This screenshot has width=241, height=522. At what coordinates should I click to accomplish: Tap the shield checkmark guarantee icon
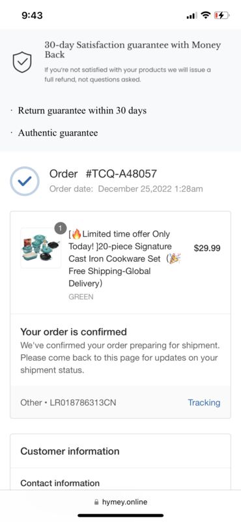pyautogui.click(x=22, y=62)
